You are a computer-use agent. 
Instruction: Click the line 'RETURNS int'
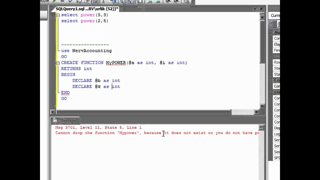click(76, 69)
